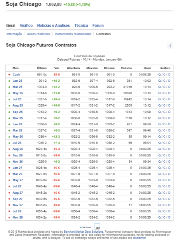This screenshot has height=249, width=175.
Task: Open the disclaimer link in footer
Action: coord(139,238)
